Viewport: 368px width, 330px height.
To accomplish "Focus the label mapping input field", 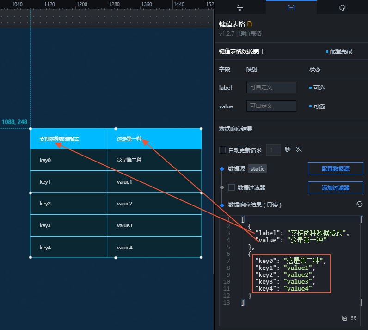I will point(271,87).
